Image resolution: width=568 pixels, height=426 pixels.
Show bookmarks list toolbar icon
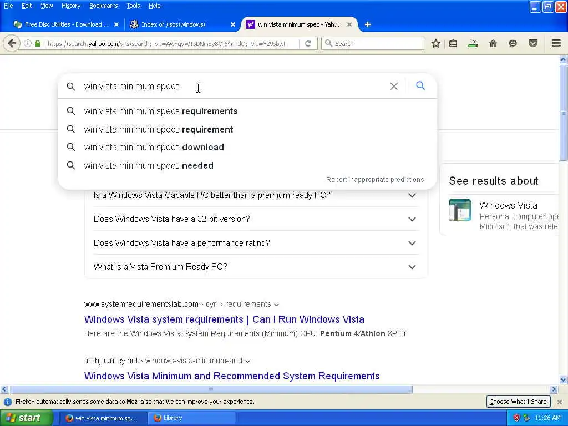click(453, 43)
